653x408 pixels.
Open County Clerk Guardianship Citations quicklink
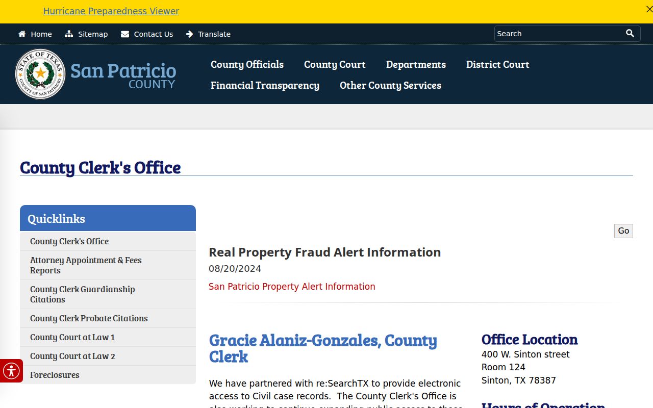click(x=108, y=294)
